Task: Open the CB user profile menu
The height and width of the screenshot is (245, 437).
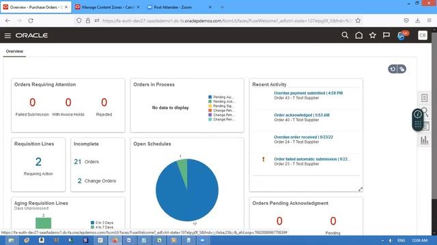Action: pyautogui.click(x=423, y=35)
